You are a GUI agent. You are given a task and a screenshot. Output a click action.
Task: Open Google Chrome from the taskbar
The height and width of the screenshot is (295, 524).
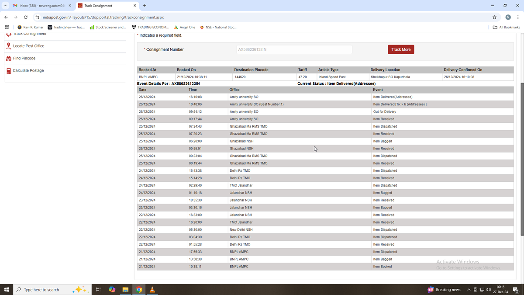click(x=139, y=290)
